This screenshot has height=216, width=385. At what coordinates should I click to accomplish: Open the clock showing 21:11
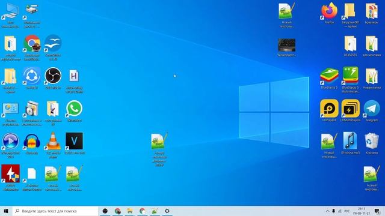[362, 211]
